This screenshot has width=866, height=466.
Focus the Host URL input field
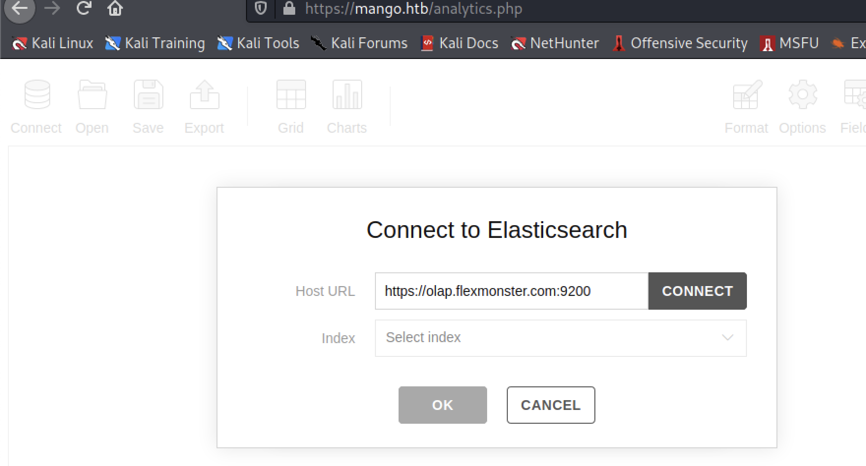click(512, 291)
